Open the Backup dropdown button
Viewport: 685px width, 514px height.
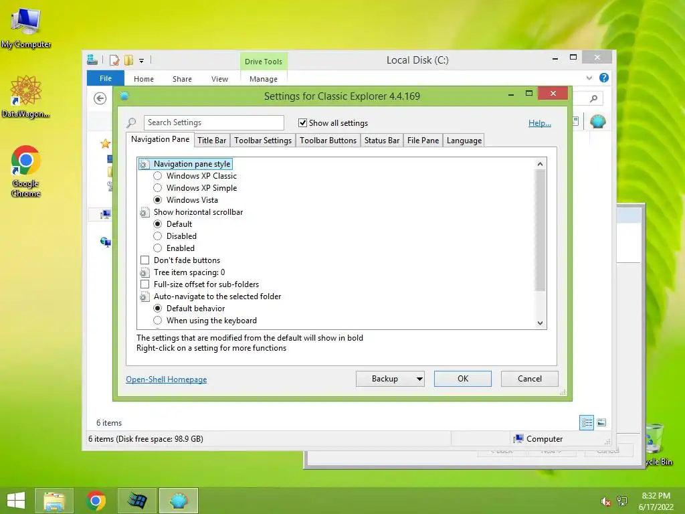(x=390, y=379)
